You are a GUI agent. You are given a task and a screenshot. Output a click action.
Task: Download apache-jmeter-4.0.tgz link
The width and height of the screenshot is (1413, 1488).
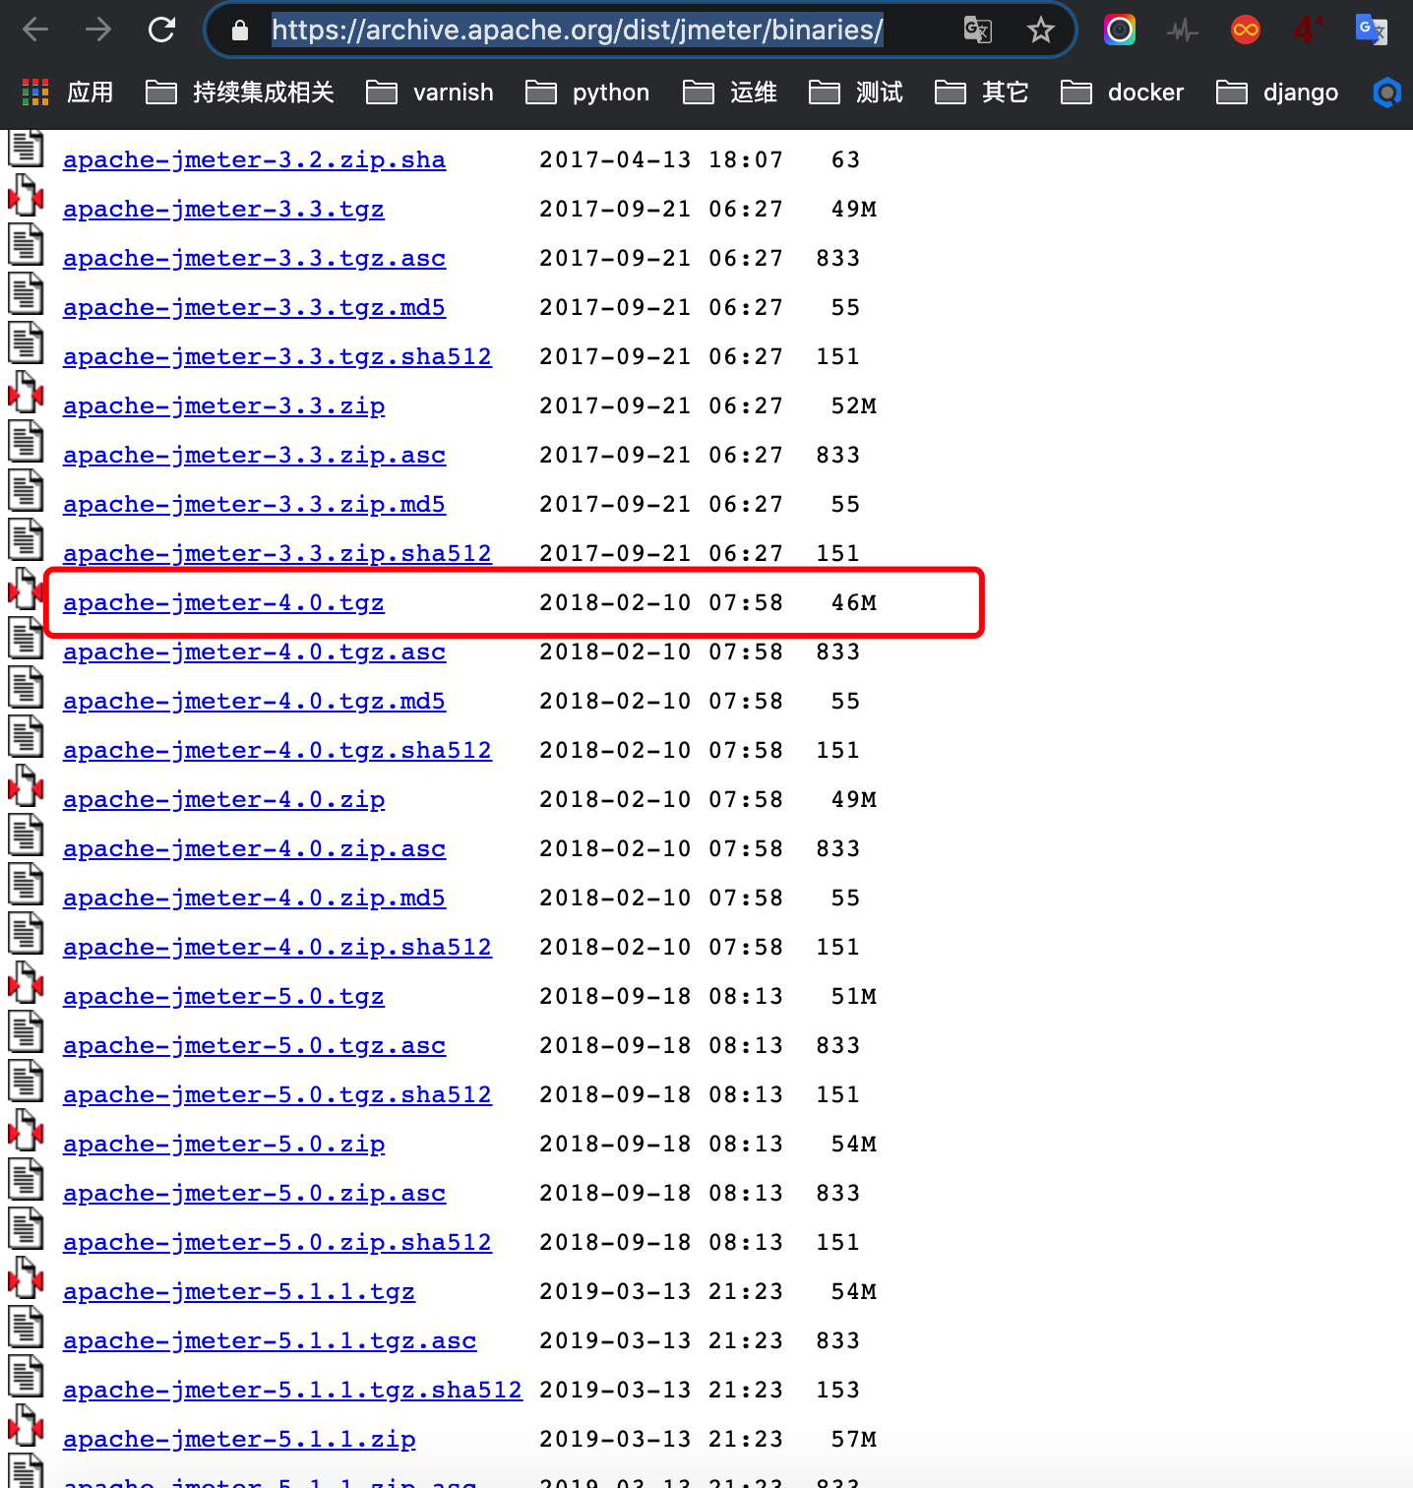coord(223,602)
